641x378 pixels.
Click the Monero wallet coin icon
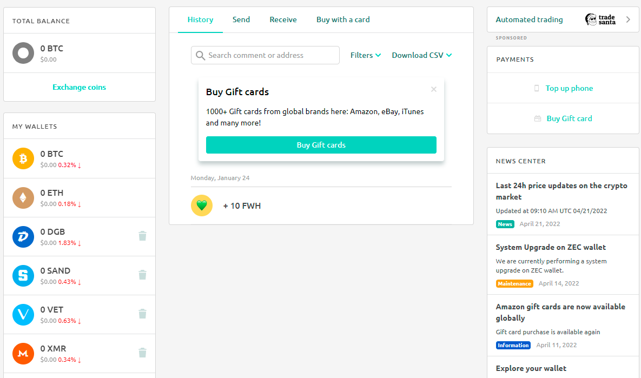point(23,354)
